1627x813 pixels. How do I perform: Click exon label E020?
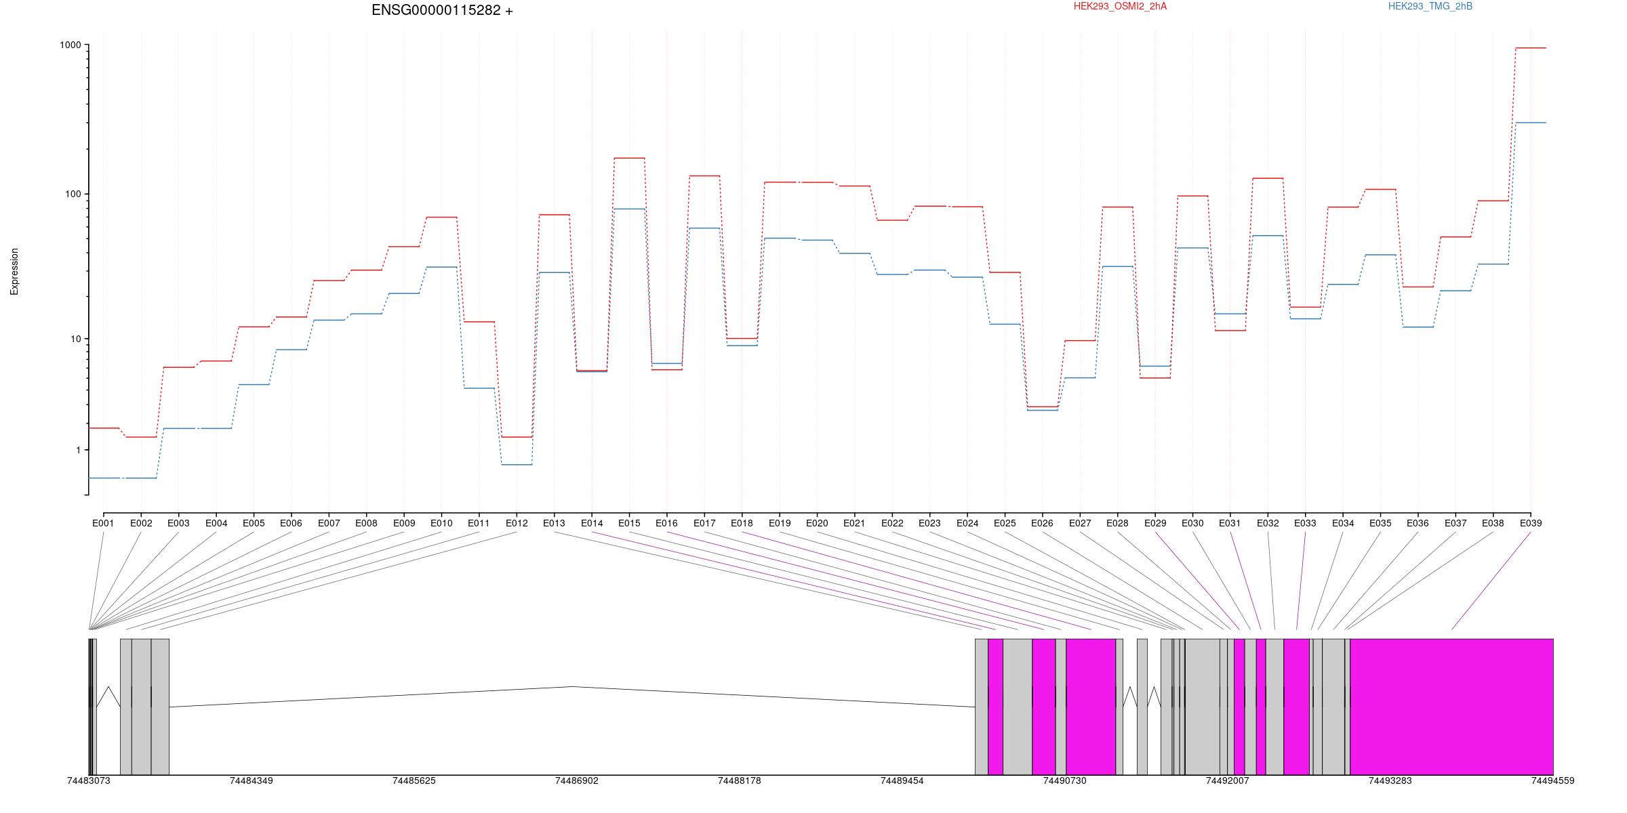coord(817,523)
